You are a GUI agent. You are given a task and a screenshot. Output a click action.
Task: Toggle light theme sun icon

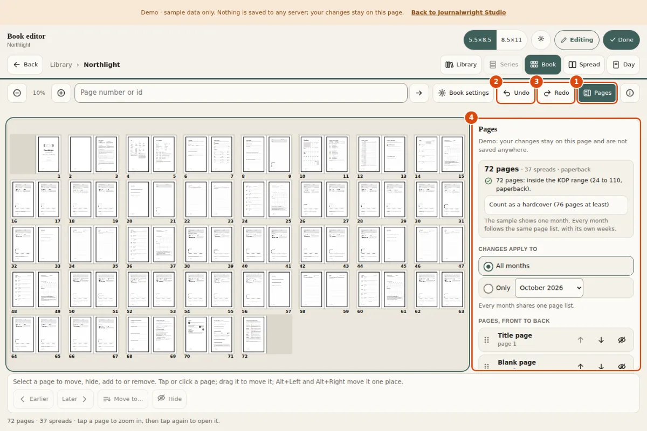click(x=541, y=40)
